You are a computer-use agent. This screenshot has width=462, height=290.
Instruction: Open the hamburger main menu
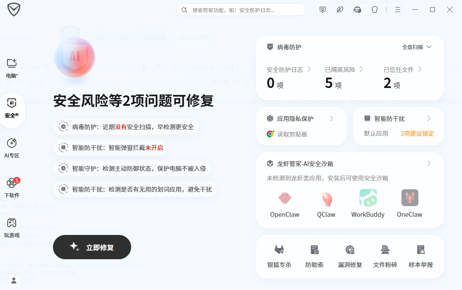[x=397, y=10]
